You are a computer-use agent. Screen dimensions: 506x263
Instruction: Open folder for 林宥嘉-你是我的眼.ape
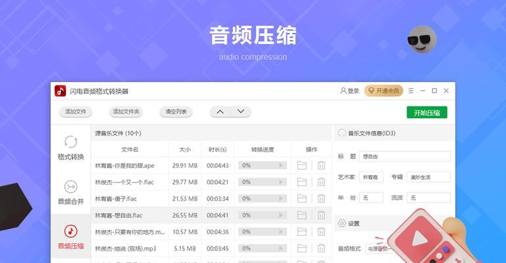click(302, 166)
